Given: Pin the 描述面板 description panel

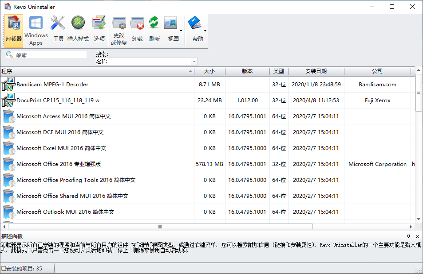Looking at the screenshot, I should click(x=408, y=236).
